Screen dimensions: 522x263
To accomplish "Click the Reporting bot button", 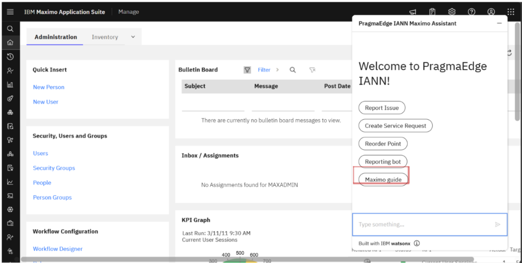I will point(383,162).
